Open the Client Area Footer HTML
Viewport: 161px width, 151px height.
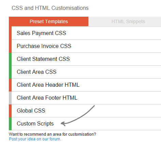(x=86, y=98)
